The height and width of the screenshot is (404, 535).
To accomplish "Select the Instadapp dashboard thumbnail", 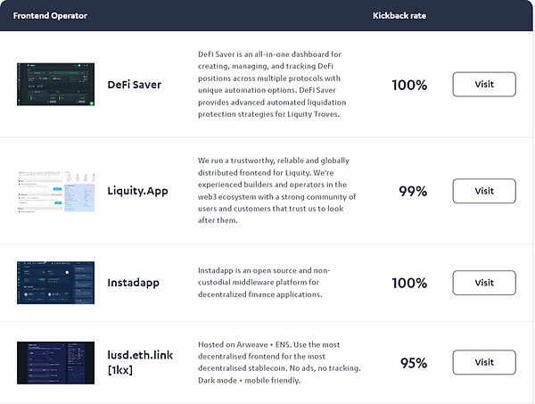I will pos(55,283).
